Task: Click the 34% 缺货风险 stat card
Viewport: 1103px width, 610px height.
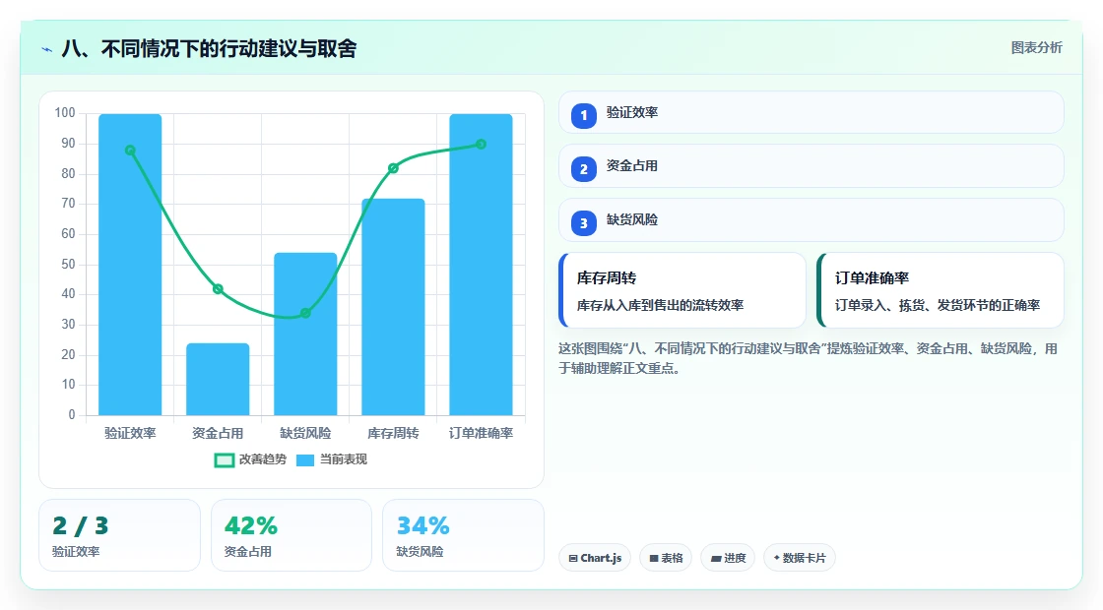Action: click(463, 535)
